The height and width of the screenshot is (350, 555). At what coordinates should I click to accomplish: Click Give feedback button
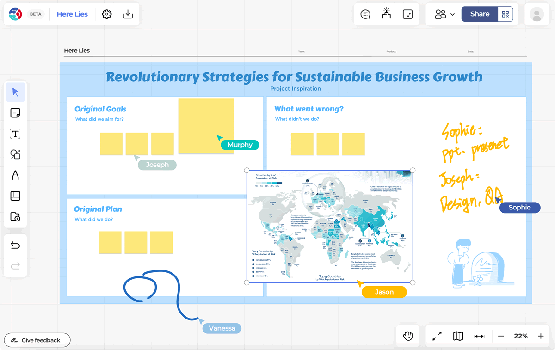[37, 340]
